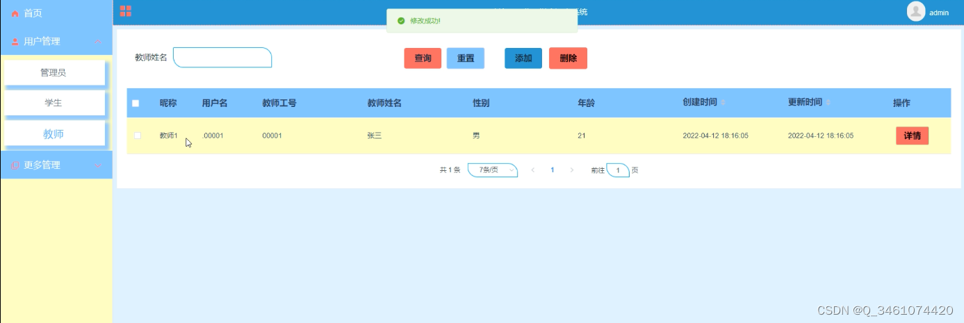Expand the 更多管理 menu chevron

[97, 165]
